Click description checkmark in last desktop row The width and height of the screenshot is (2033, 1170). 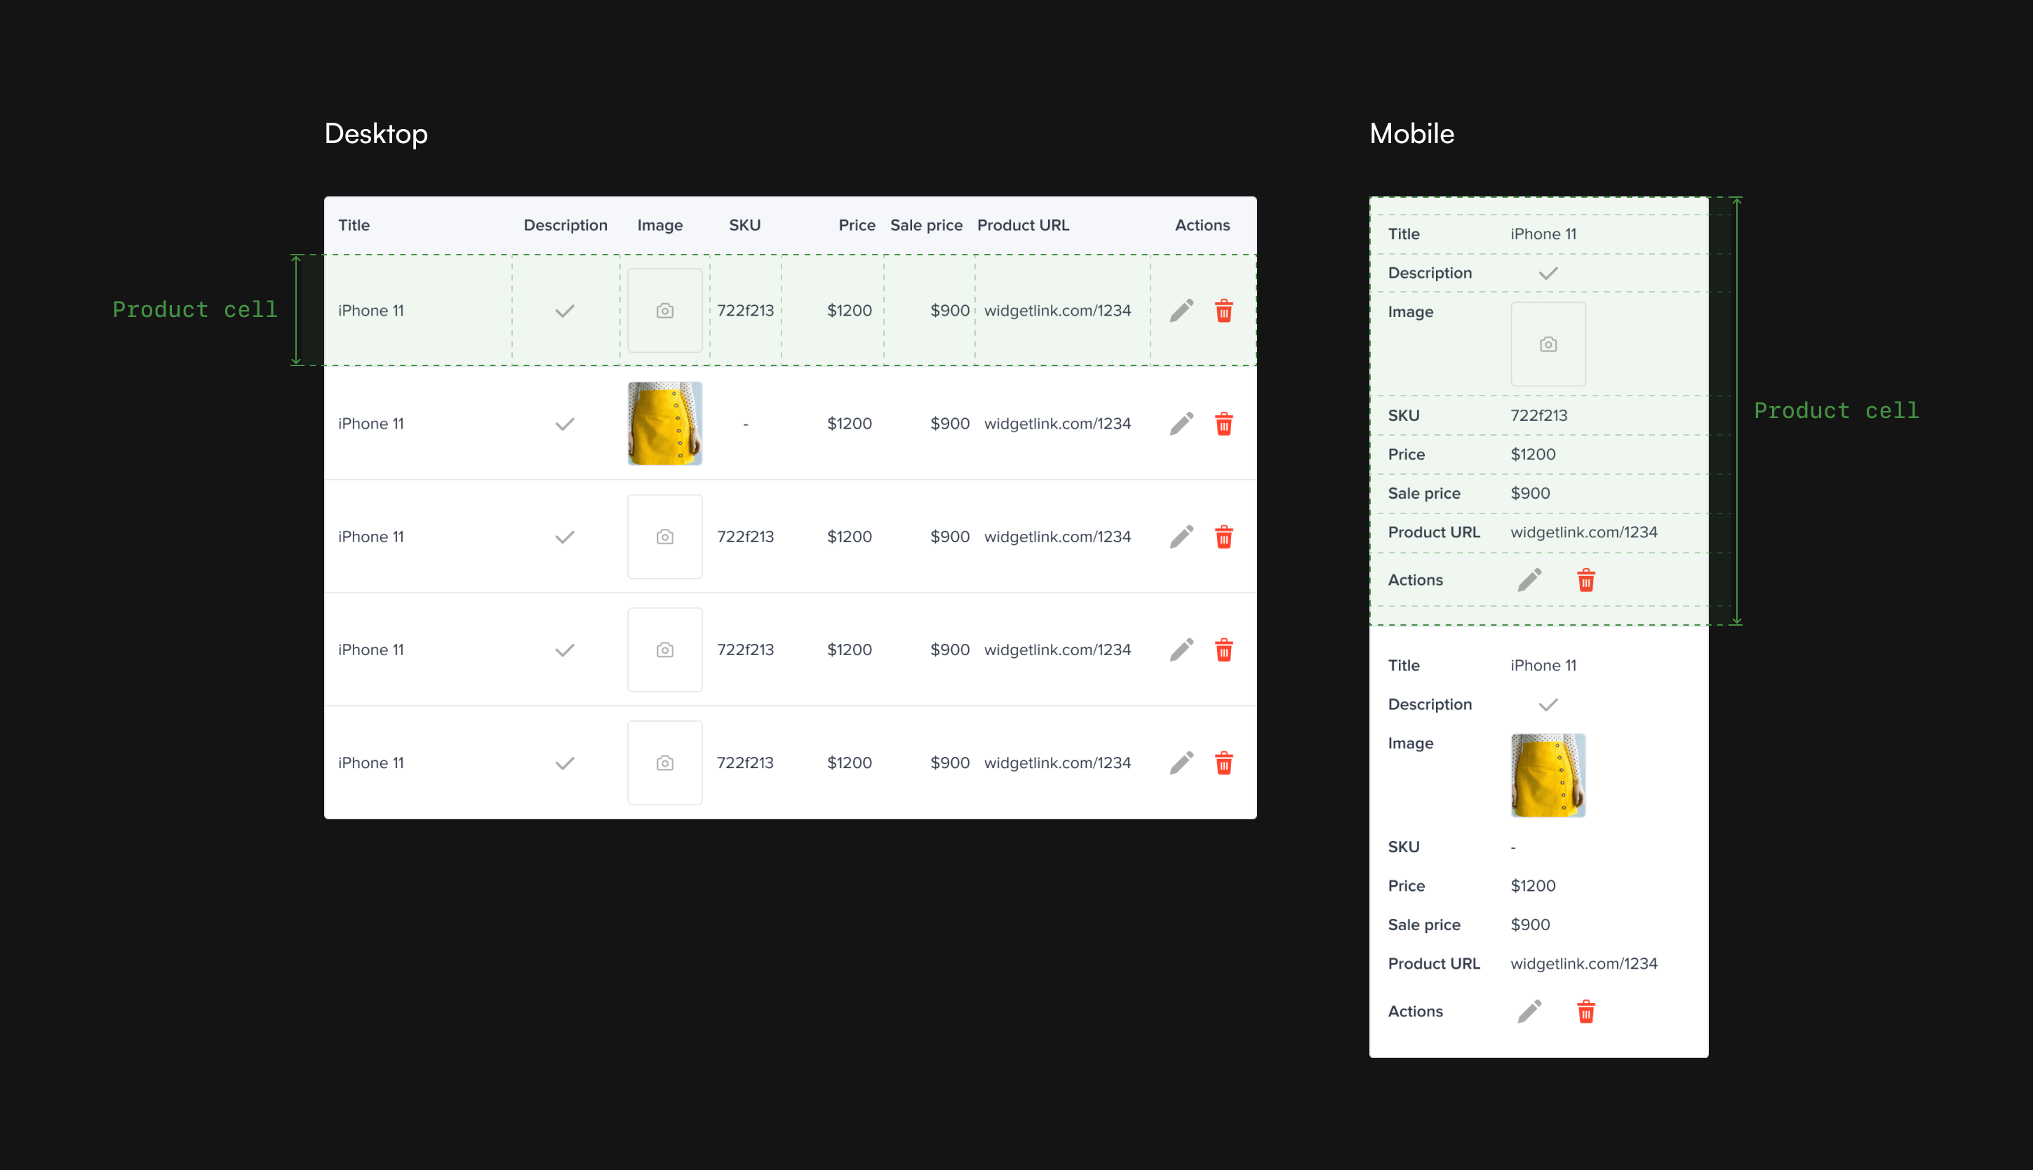pyautogui.click(x=565, y=763)
